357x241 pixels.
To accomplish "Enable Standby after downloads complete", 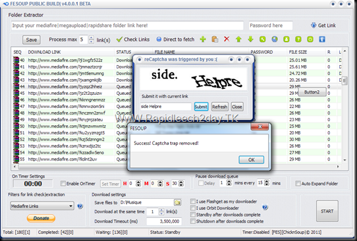I will click(193, 215).
